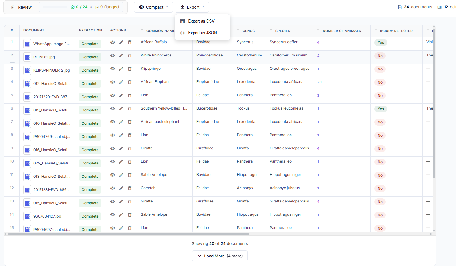Click the eye icon on the Compact button
Screen dimensions: 456x266
click(x=142, y=7)
